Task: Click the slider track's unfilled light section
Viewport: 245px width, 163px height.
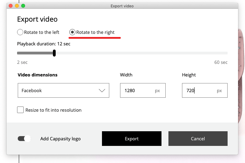Action: pyautogui.click(x=141, y=53)
